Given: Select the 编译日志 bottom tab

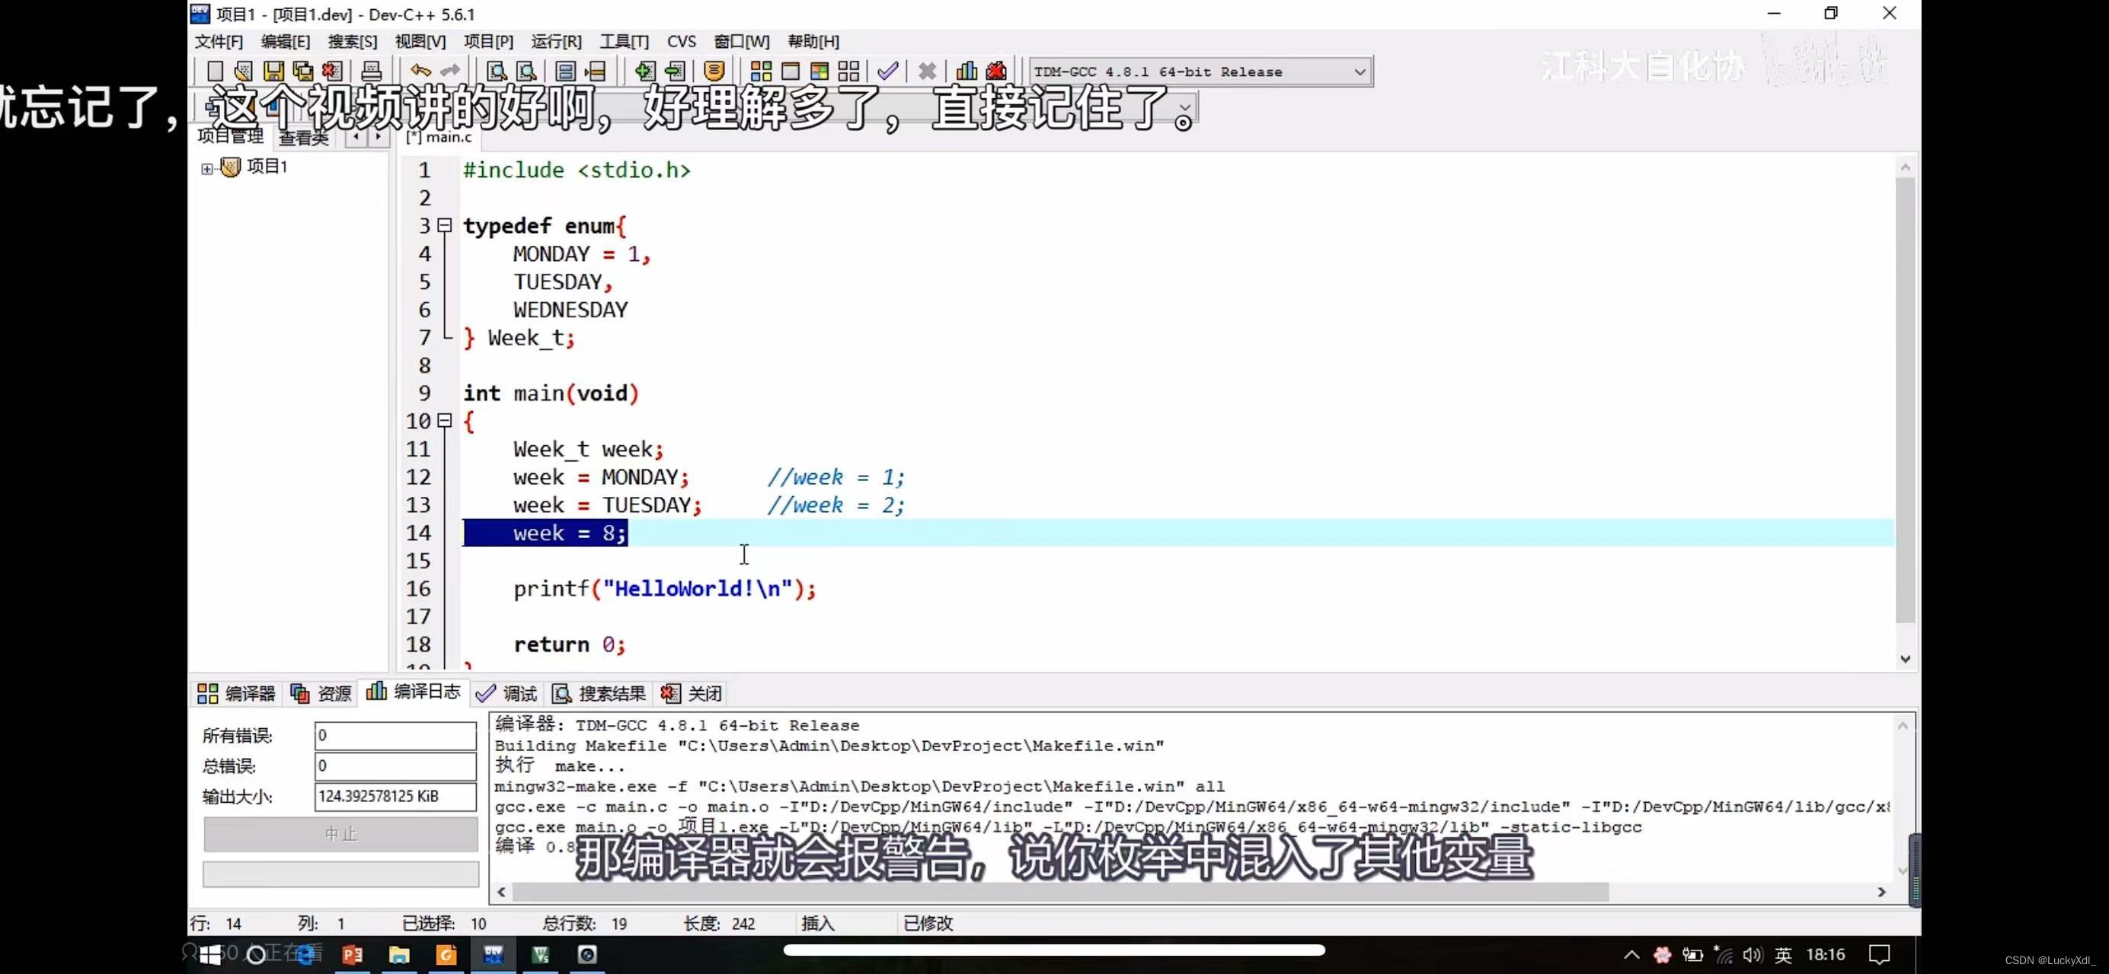Looking at the screenshot, I should point(414,692).
